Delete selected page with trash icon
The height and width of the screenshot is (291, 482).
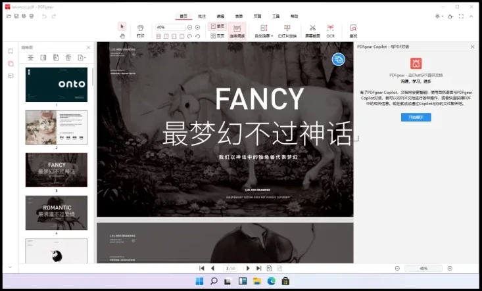[68, 57]
